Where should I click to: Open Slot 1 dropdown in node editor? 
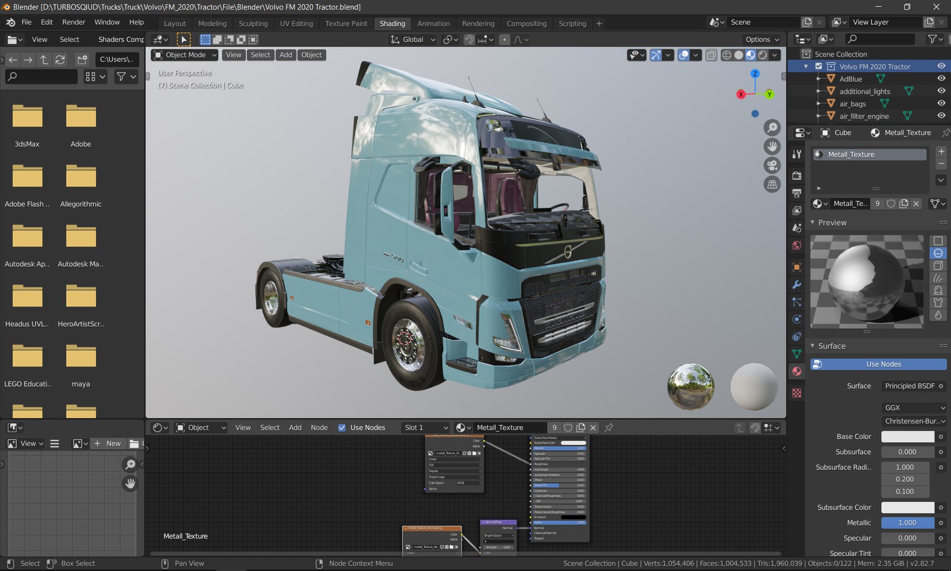tap(425, 428)
